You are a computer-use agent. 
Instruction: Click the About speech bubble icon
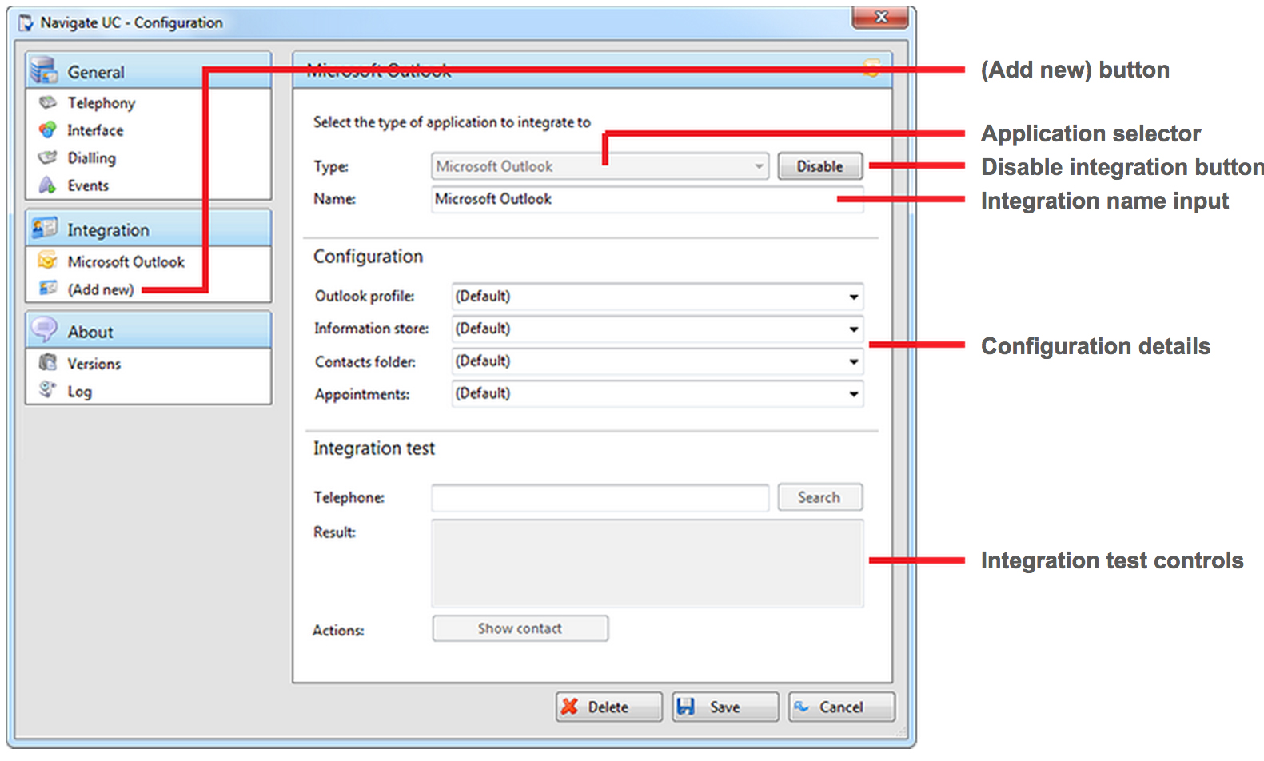pos(44,329)
